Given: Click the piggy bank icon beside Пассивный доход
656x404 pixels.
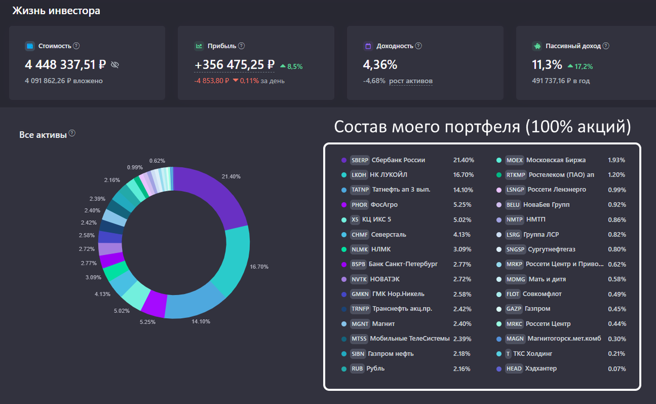Looking at the screenshot, I should (537, 46).
